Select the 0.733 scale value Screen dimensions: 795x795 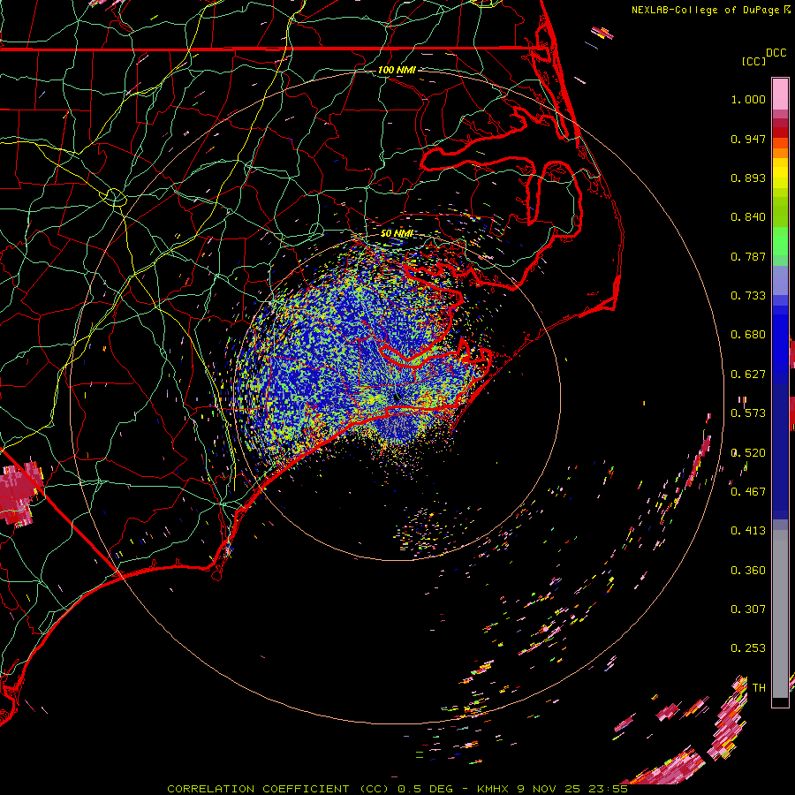click(x=748, y=296)
